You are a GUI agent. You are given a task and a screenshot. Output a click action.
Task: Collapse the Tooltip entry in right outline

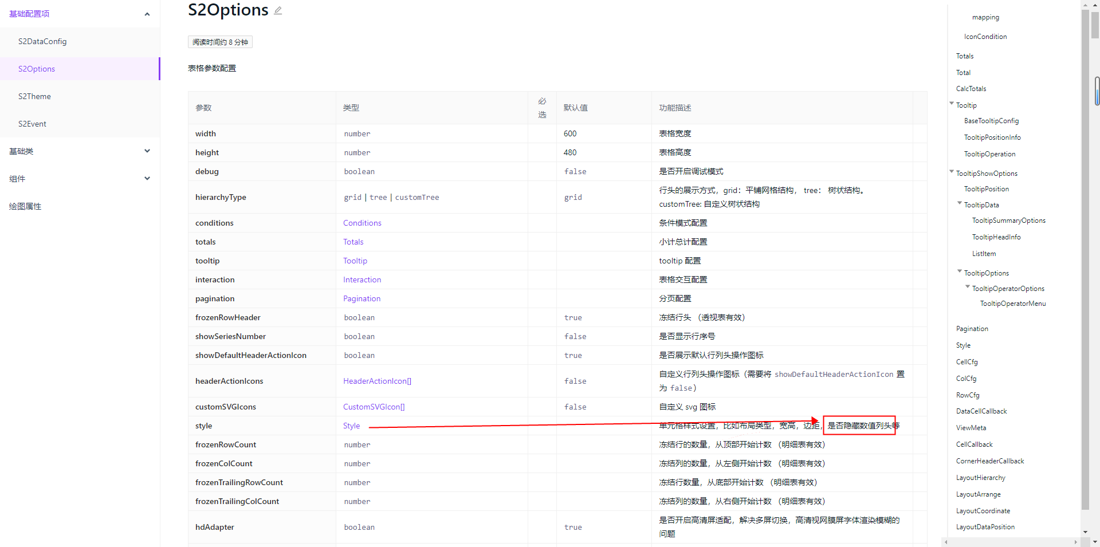[x=951, y=104]
